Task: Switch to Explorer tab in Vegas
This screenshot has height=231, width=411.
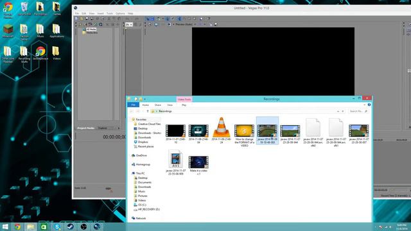Action: 103,128
